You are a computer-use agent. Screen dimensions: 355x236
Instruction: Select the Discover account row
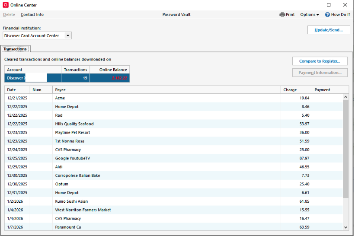[67, 78]
